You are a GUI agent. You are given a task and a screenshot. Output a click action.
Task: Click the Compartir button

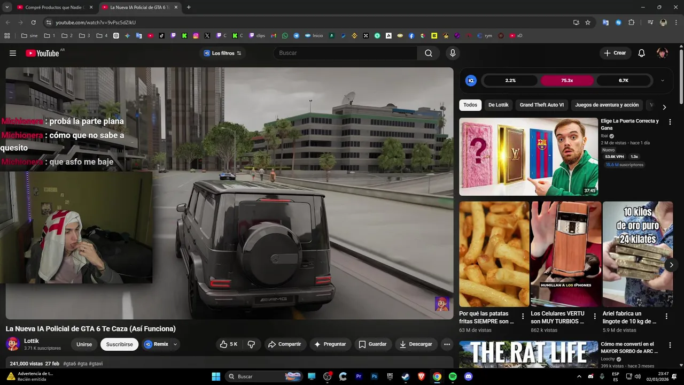284,344
